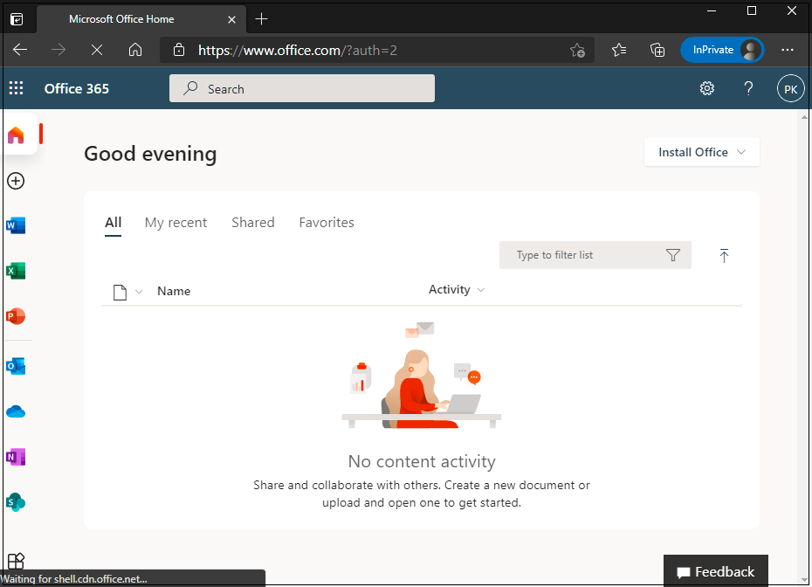Open the Favorites tab
812x587 pixels.
[327, 223]
